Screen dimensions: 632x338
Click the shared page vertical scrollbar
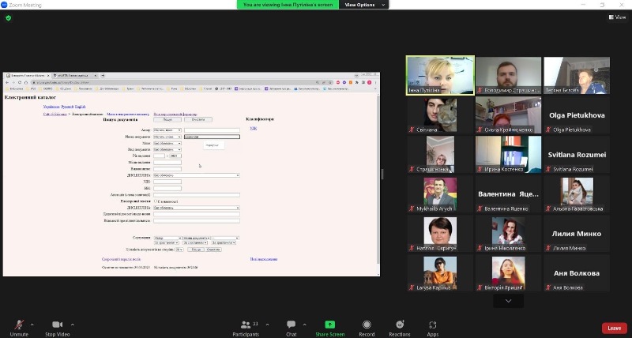[378, 183]
